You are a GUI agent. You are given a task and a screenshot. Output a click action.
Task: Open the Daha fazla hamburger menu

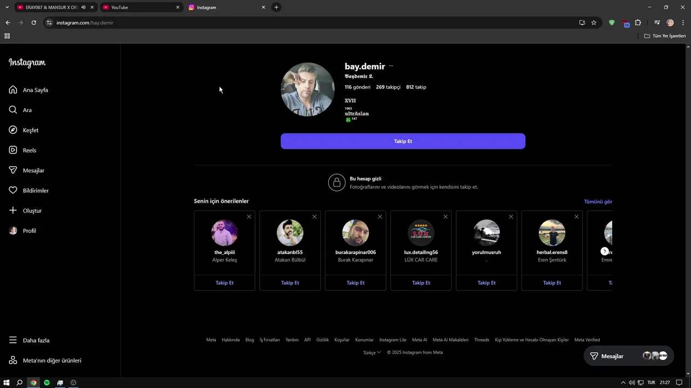click(x=13, y=340)
